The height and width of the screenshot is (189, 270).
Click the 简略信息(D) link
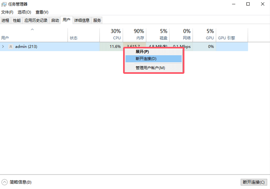tap(20, 182)
